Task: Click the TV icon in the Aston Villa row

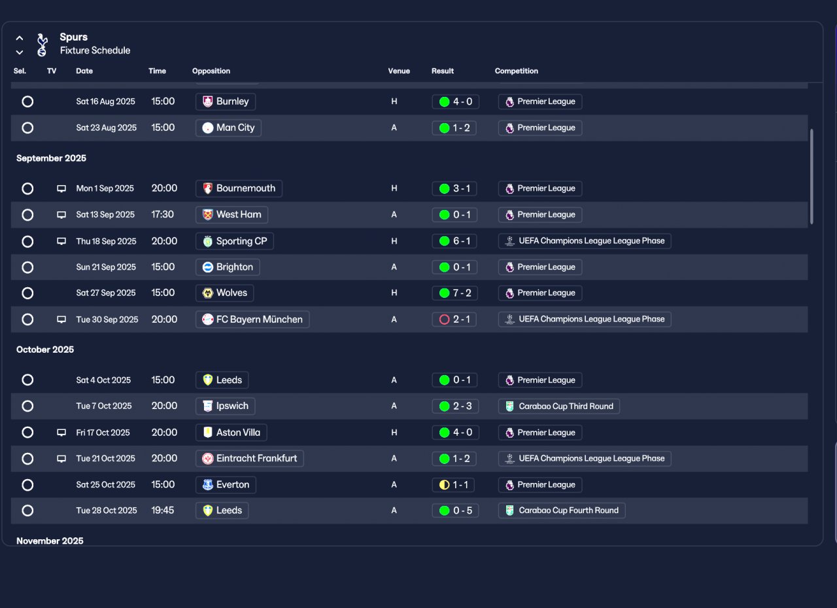Action: tap(61, 433)
